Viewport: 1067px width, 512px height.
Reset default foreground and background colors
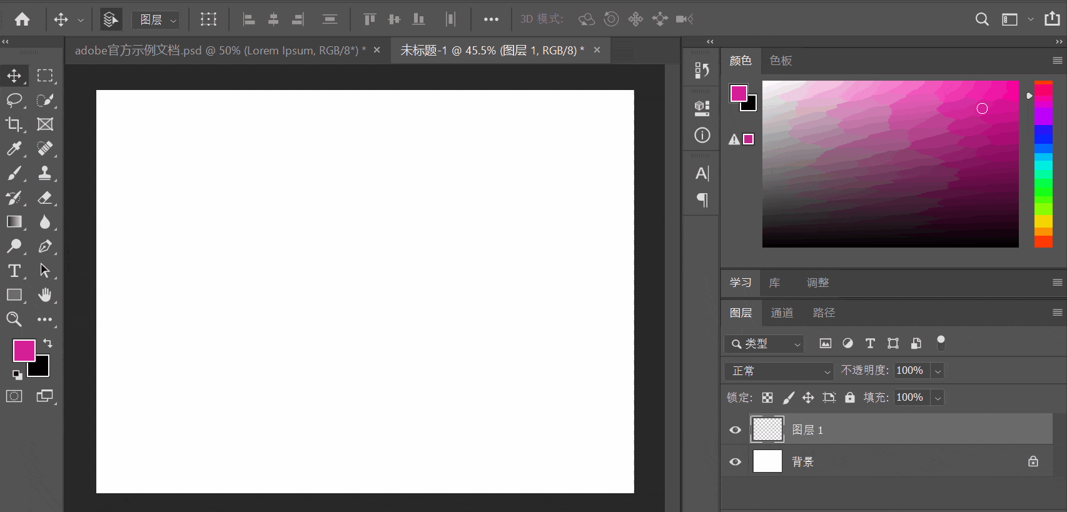[18, 374]
